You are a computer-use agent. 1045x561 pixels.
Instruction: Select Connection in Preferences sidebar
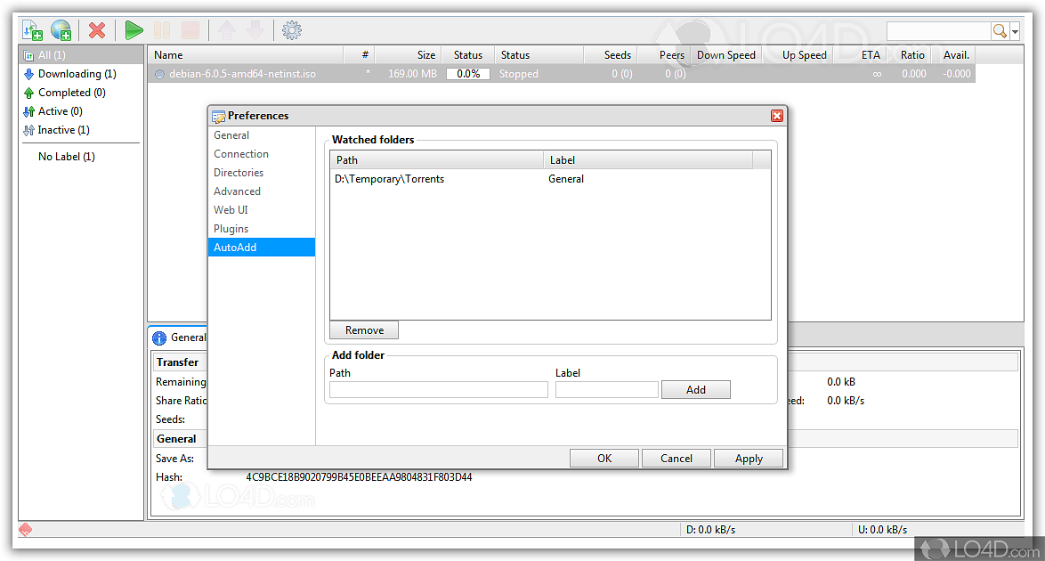[240, 154]
